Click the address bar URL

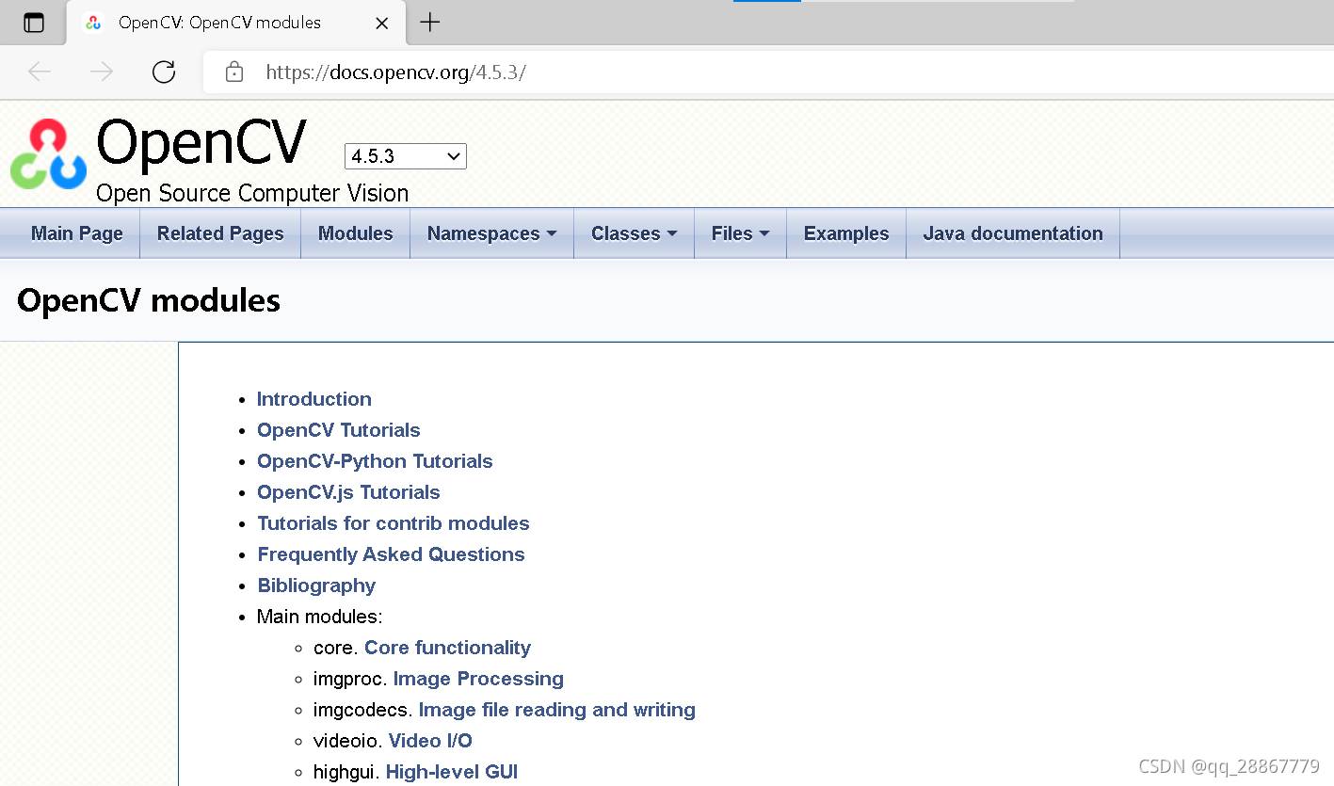click(395, 72)
